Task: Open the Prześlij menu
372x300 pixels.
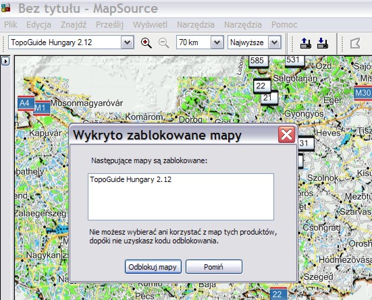Action: point(109,25)
